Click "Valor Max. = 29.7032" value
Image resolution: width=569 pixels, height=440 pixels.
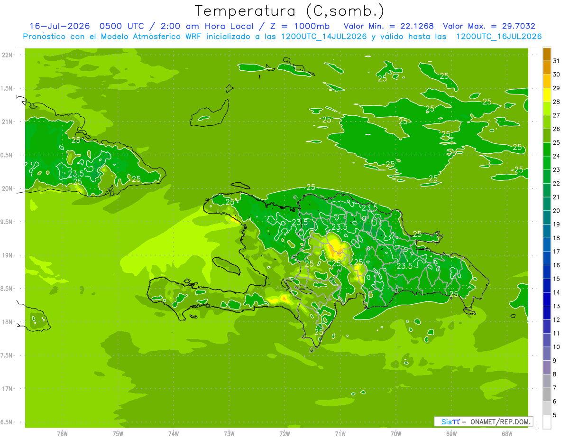pos(489,26)
